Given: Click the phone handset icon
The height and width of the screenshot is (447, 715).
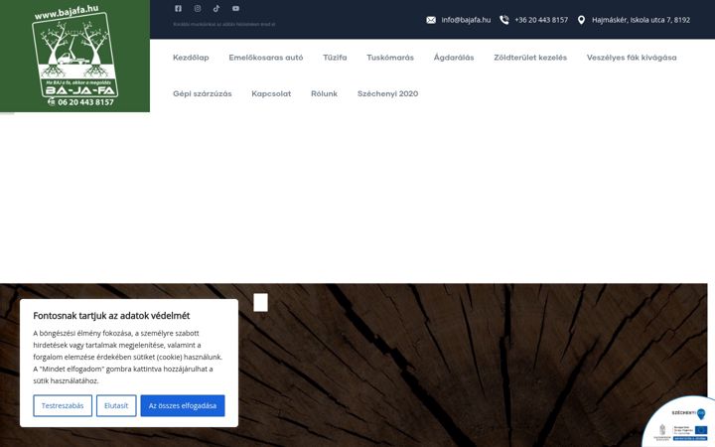Looking at the screenshot, I should pyautogui.click(x=503, y=20).
